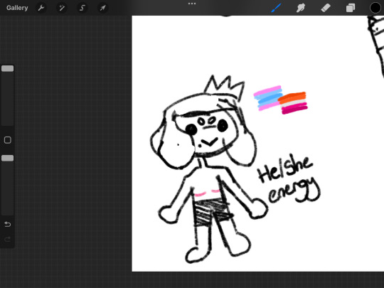This screenshot has height=288, width=384.
Task: Open the Layers panel
Action: tap(351, 8)
